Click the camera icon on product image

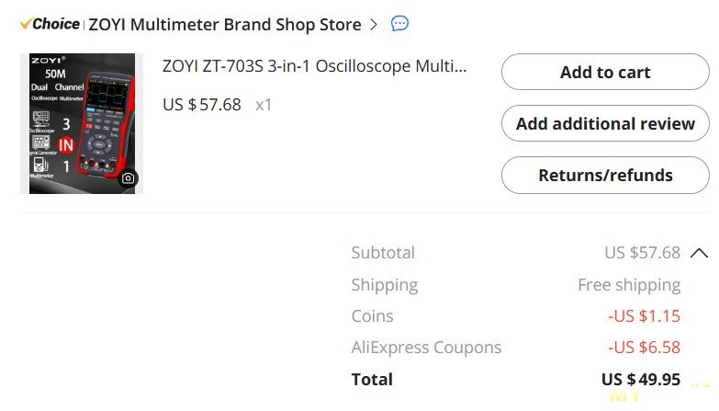(128, 178)
